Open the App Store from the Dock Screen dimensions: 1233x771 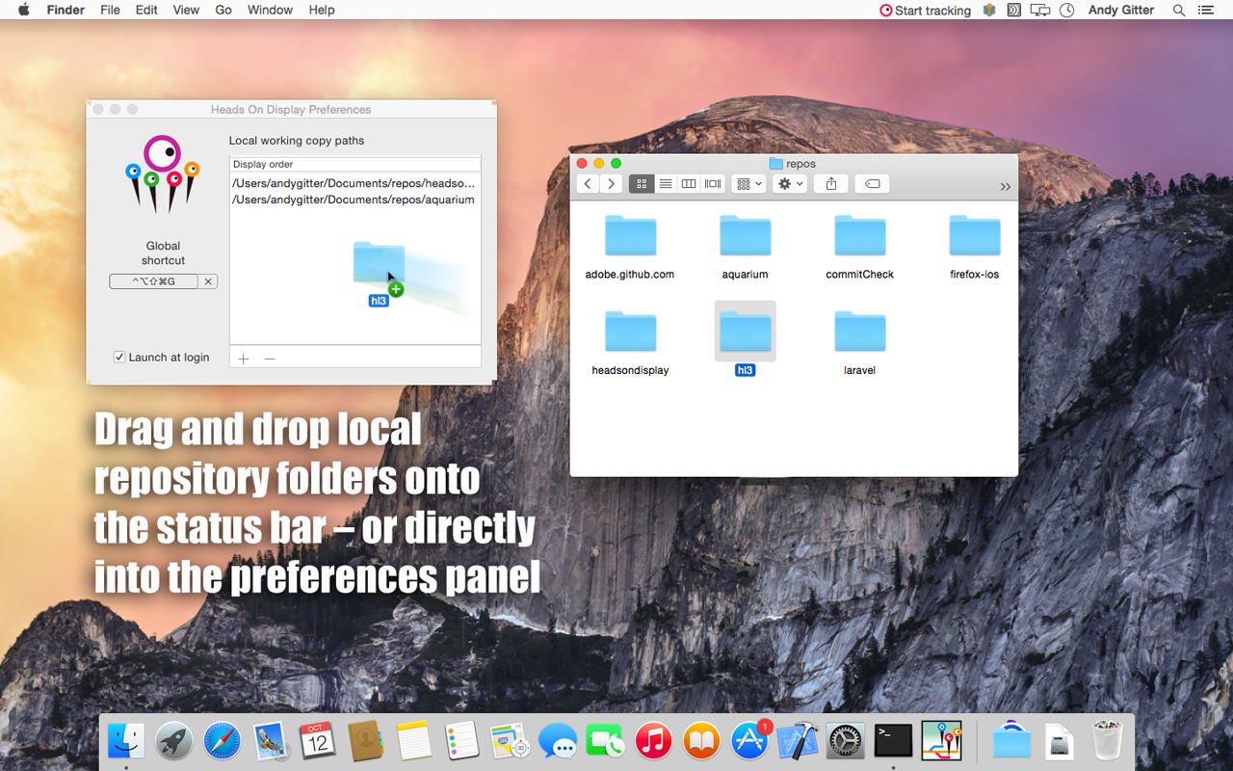[x=749, y=741]
